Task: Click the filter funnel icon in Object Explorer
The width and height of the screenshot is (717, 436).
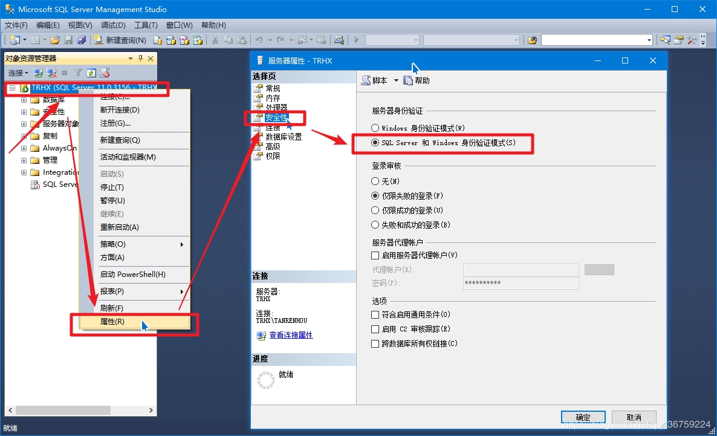Action: 78,73
